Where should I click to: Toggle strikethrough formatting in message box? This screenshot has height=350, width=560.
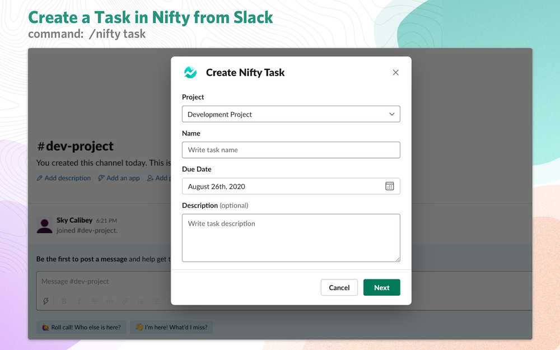tap(94, 301)
